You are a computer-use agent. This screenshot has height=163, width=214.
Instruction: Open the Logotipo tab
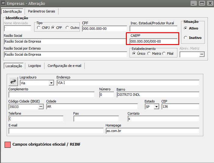[x=34, y=66]
